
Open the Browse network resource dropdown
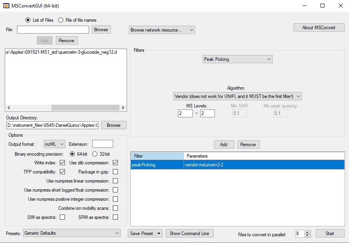pos(162,30)
